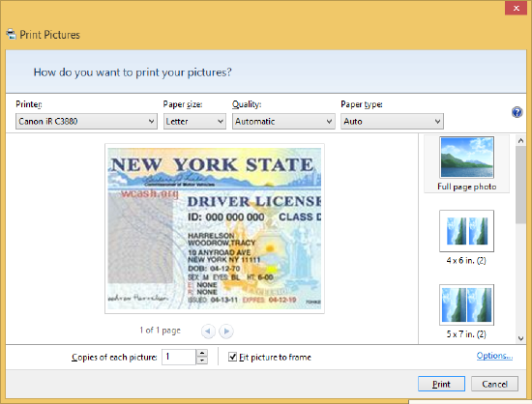Viewport: 532px width, 404px height.
Task: Select the Full page photo layout
Action: point(466,163)
